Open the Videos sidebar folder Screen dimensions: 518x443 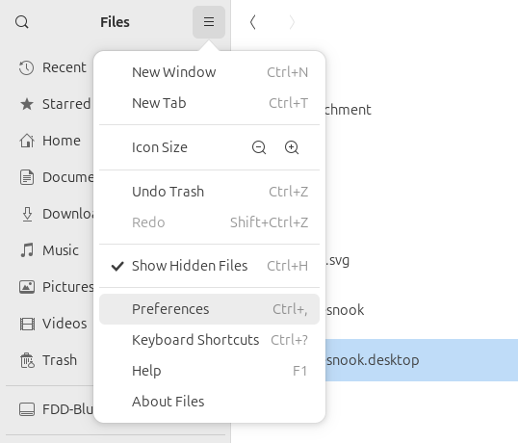52,324
